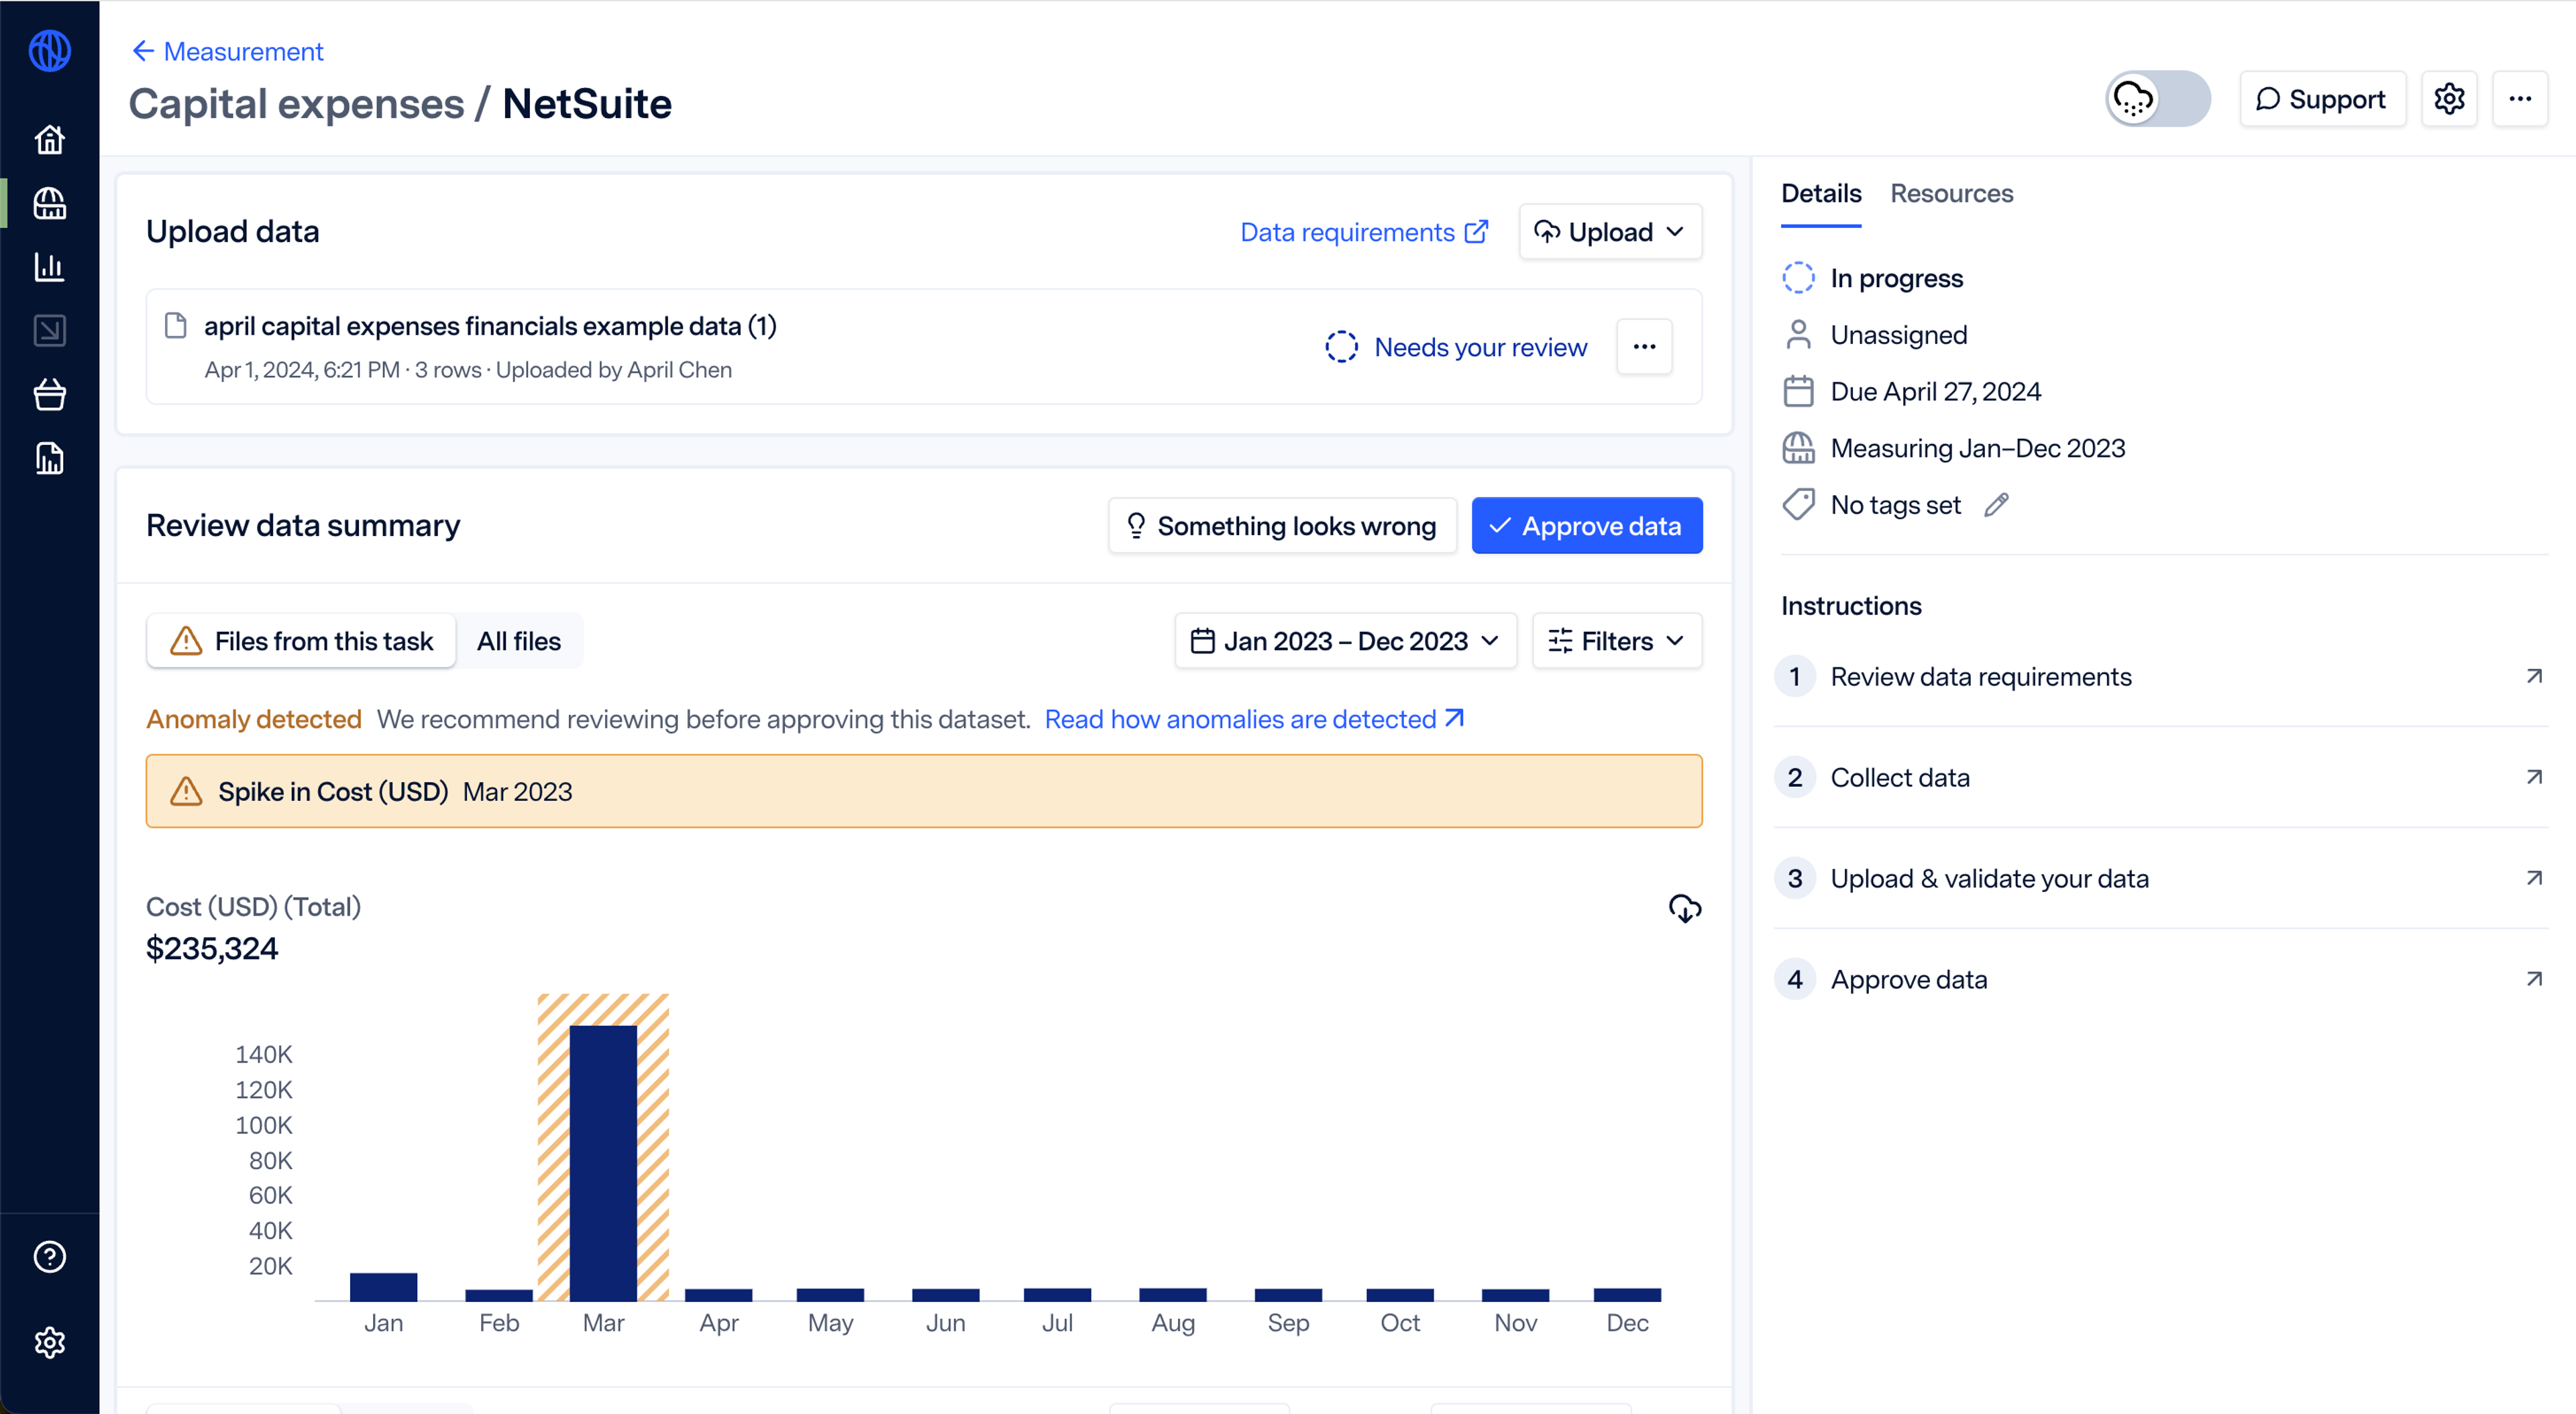The height and width of the screenshot is (1414, 2576).
Task: Switch to the Resources tab
Action: point(1951,194)
